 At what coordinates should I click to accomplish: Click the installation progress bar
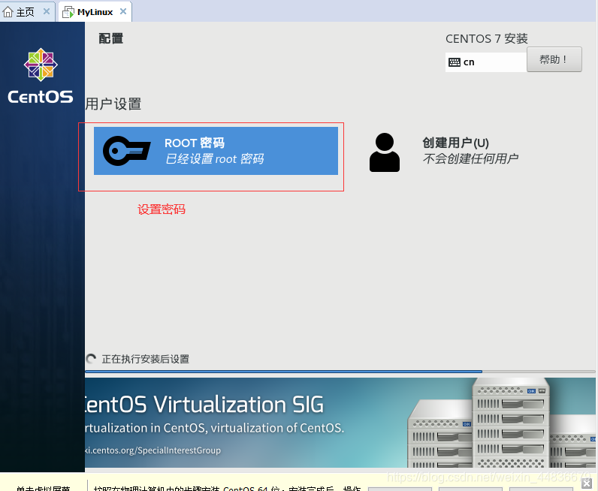click(x=340, y=372)
